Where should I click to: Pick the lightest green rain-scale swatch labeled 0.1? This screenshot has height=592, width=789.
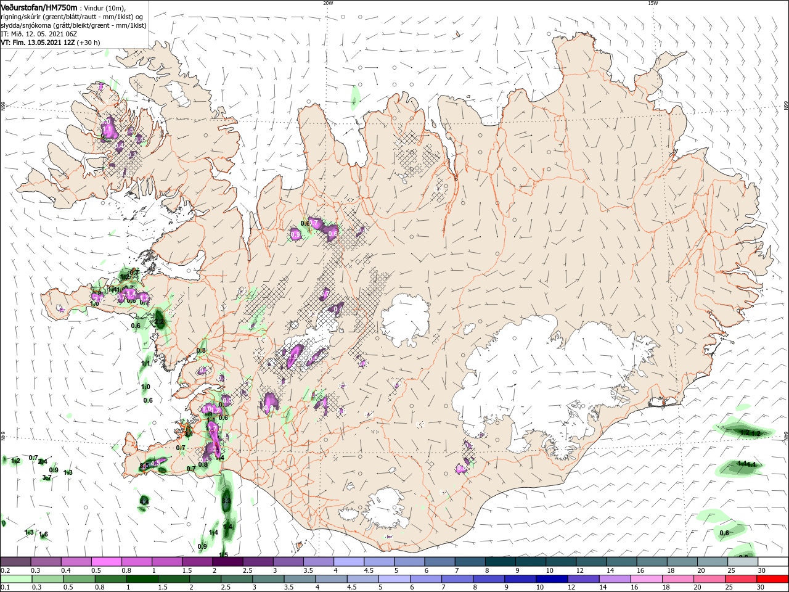pos(17,578)
